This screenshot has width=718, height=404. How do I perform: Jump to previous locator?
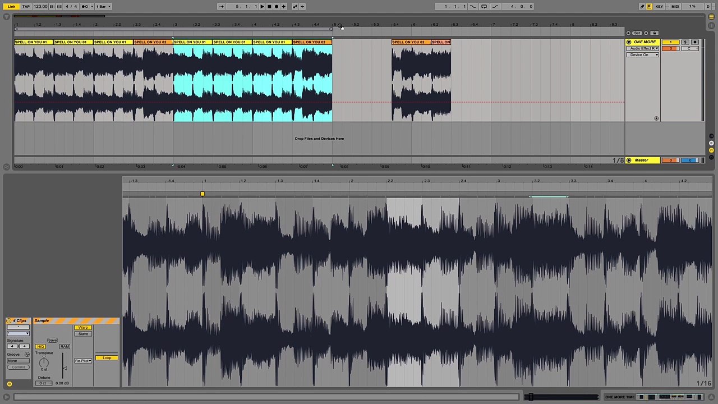pyautogui.click(x=628, y=33)
